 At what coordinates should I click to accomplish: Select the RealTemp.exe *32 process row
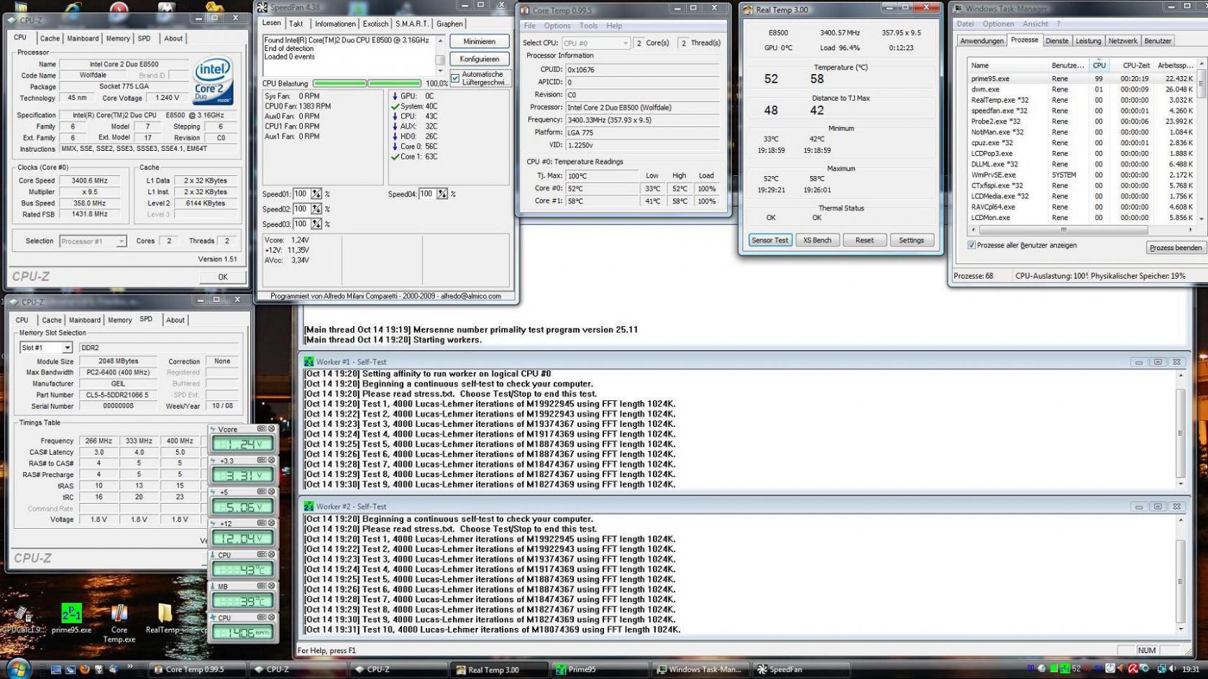1081,100
